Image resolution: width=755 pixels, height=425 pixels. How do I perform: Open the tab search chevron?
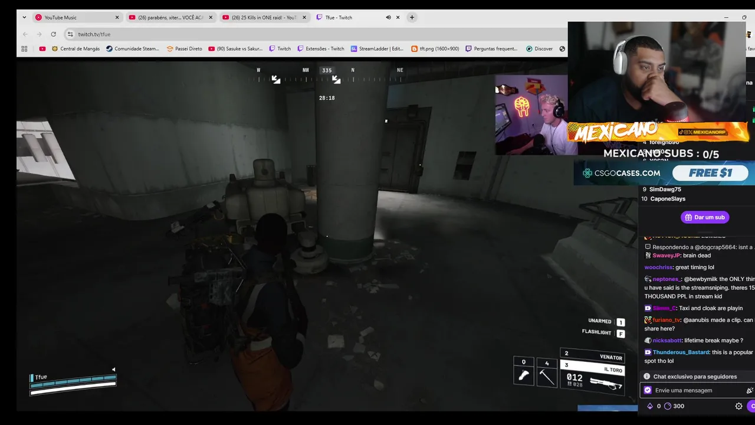pyautogui.click(x=24, y=18)
